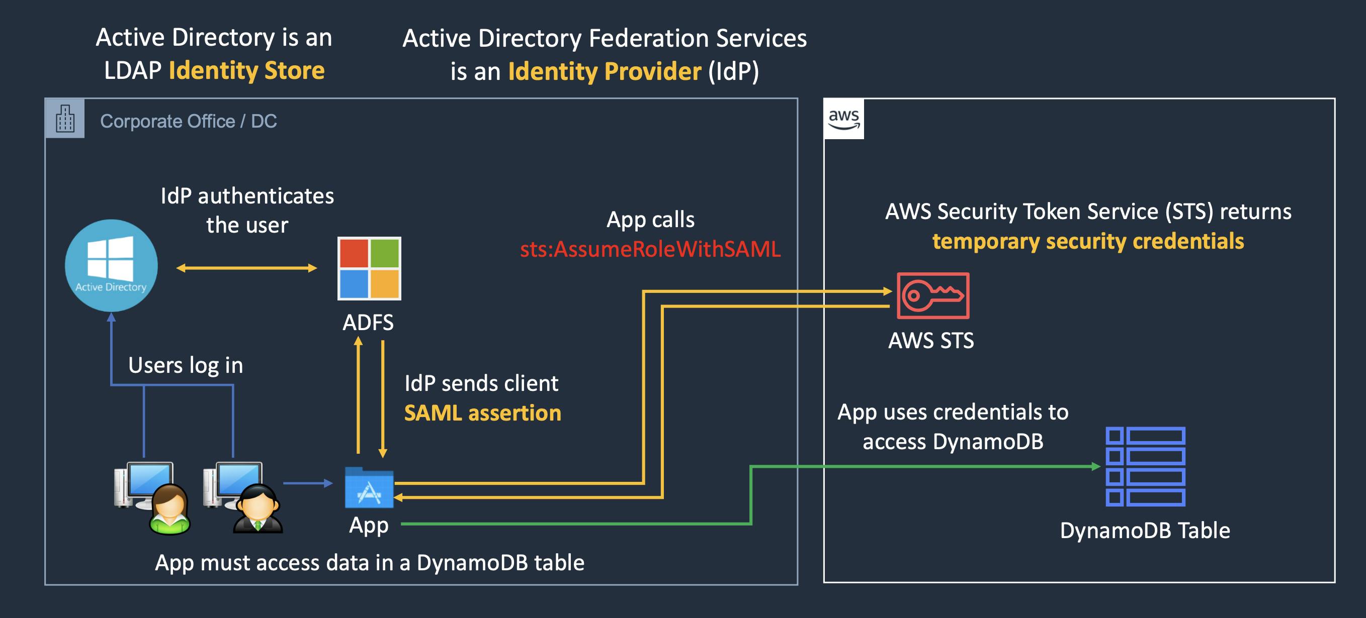Click the 'App' label under the folder icon
Screen dimensions: 1366x618
coord(369,526)
